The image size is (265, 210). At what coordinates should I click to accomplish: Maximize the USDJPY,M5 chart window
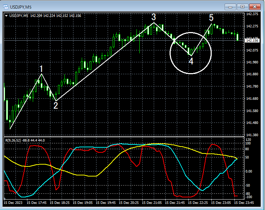[242, 7]
